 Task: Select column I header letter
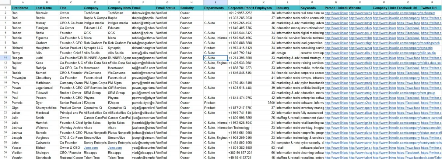tap(215, 2)
